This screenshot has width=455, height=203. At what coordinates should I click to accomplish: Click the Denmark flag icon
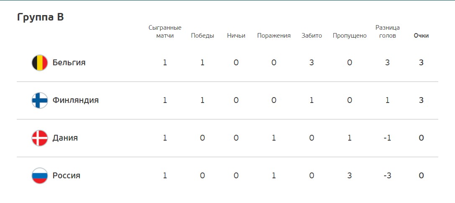(x=39, y=138)
